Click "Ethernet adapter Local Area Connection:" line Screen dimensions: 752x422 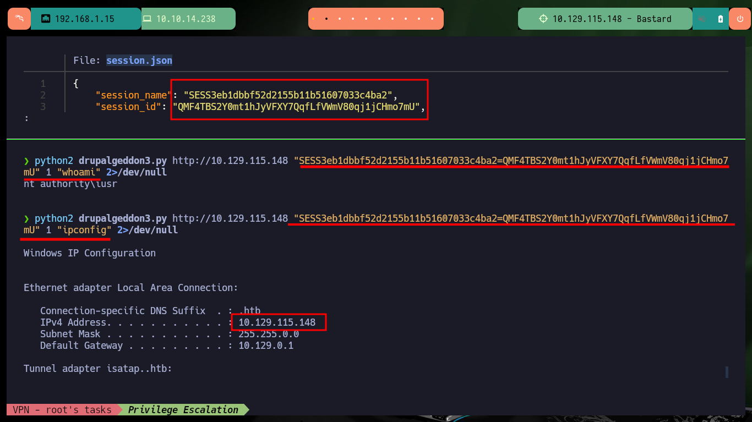pyautogui.click(x=131, y=288)
